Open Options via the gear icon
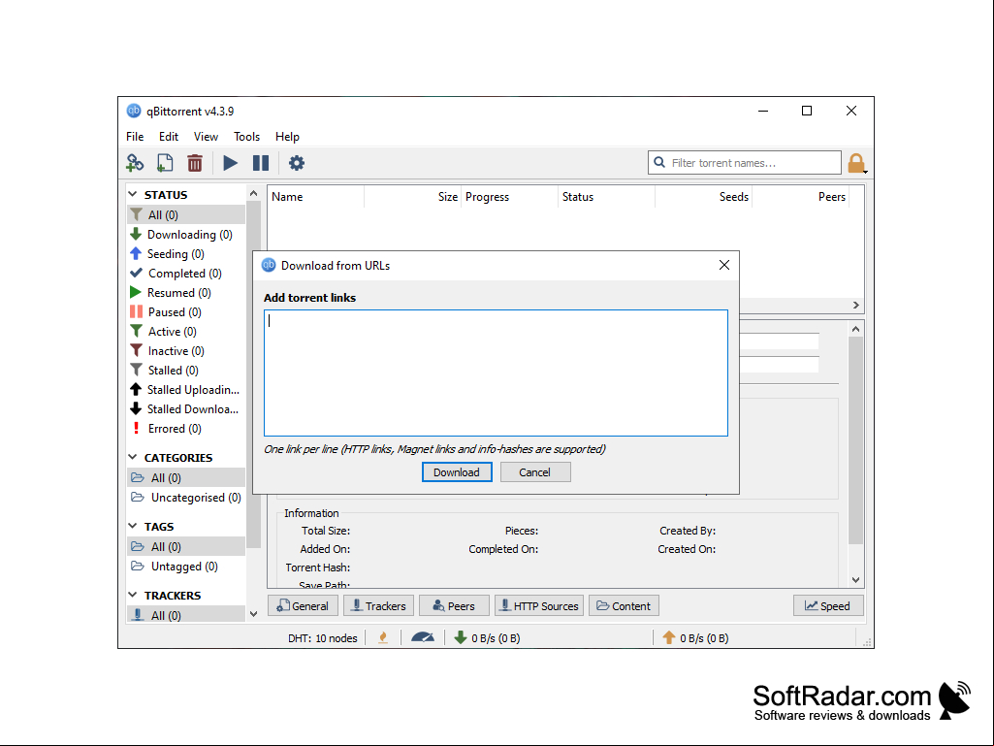The image size is (994, 746). pos(297,163)
